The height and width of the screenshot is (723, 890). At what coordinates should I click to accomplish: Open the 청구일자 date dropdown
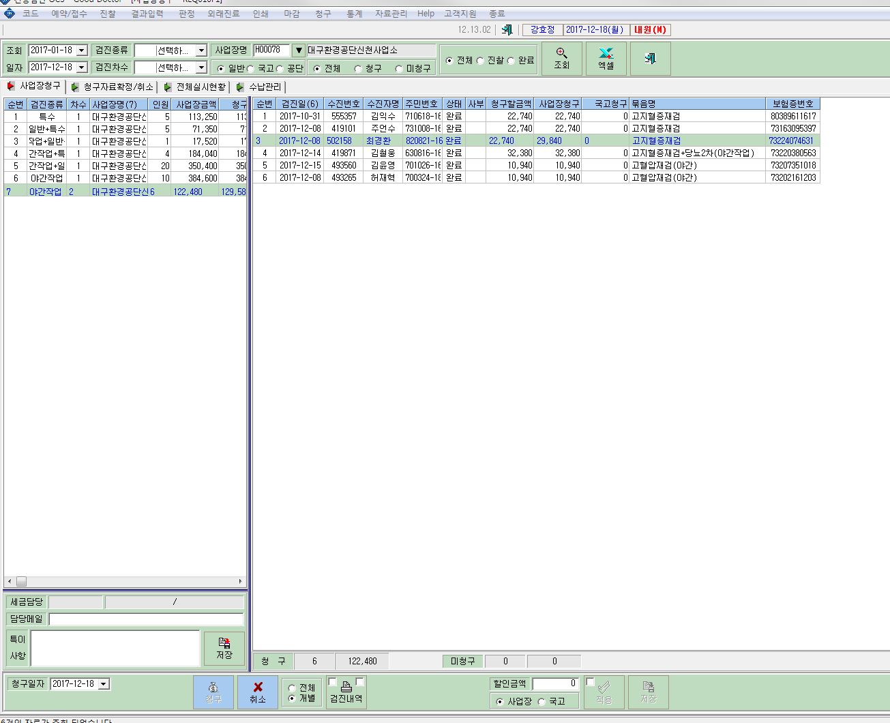[x=104, y=684]
